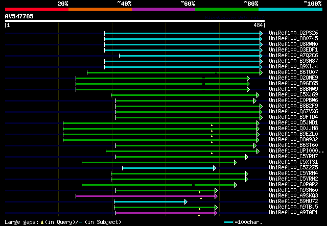Select the UniRef100_A9TAE1 label
Viewport: 327px width, 226px height.
tap(293, 213)
